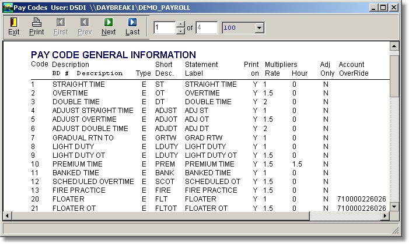Jump to the Last page icon

pyautogui.click(x=132, y=23)
